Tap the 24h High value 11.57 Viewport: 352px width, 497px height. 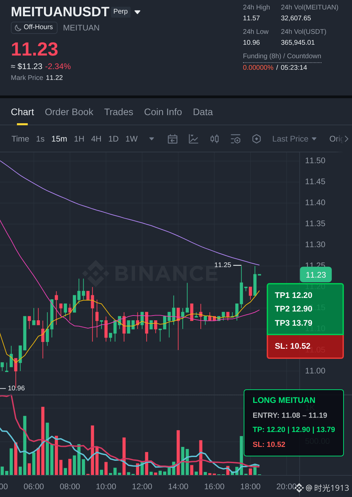pos(251,18)
